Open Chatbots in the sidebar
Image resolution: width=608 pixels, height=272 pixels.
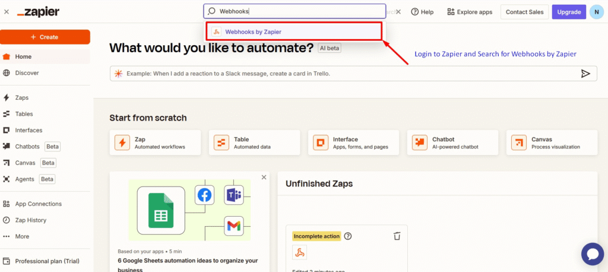[x=27, y=147]
